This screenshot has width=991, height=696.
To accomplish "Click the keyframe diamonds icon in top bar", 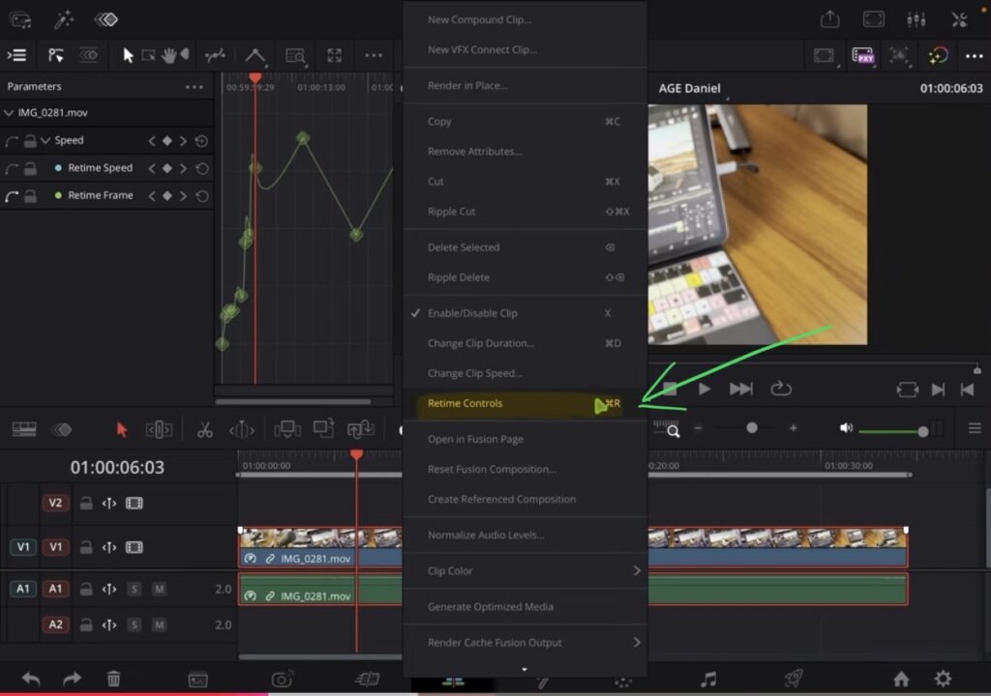I will coord(105,20).
